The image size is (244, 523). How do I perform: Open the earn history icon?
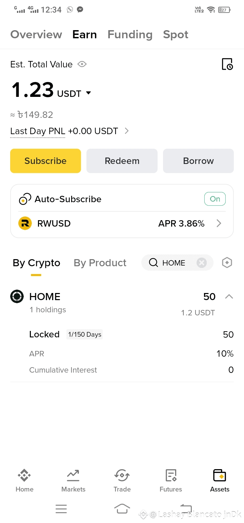[x=227, y=64]
